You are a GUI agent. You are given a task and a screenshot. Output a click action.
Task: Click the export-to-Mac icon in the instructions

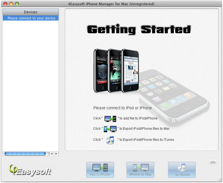pos(110,129)
